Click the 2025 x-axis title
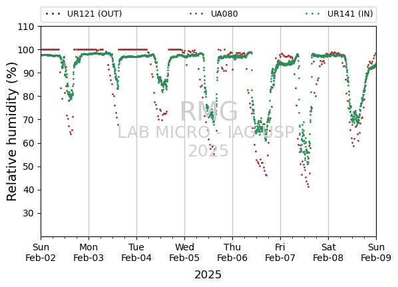398x287 pixels. 208,275
